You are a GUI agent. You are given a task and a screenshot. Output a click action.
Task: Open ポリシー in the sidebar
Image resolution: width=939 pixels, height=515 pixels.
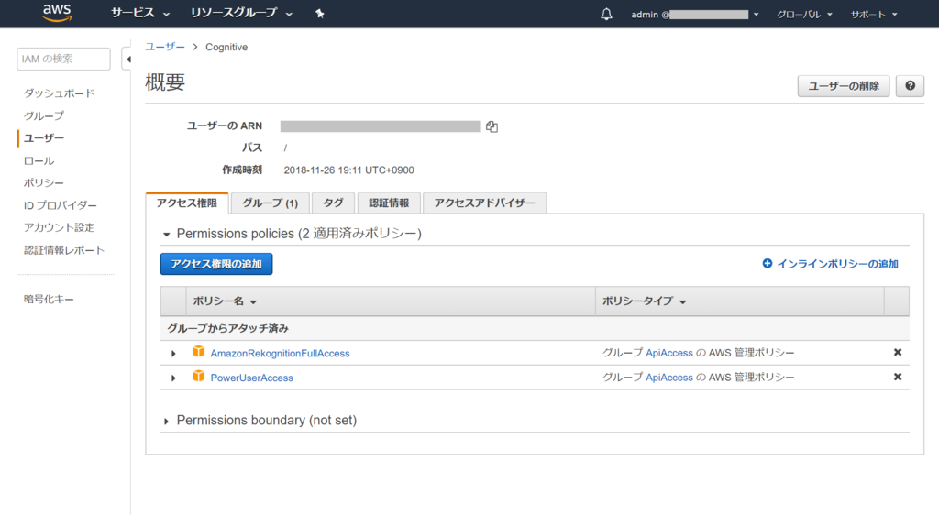[x=44, y=183]
